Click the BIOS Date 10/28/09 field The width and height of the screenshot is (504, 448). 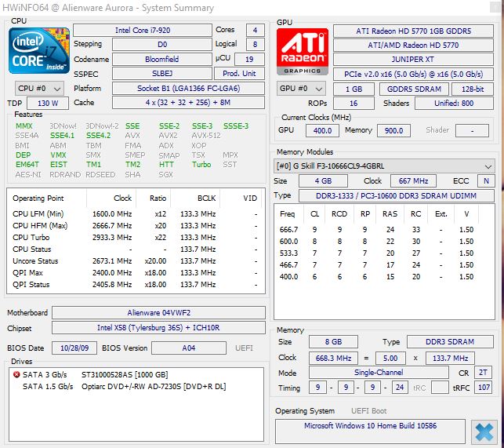click(x=74, y=348)
